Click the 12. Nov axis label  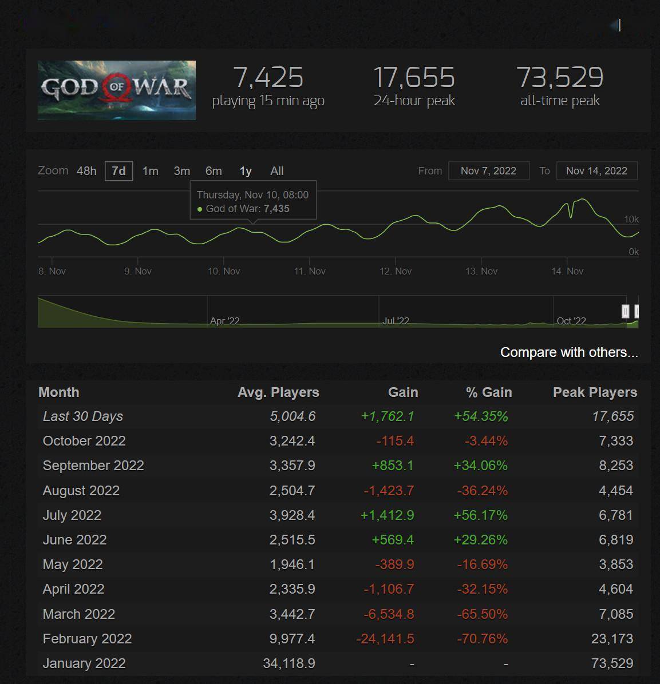click(x=396, y=271)
